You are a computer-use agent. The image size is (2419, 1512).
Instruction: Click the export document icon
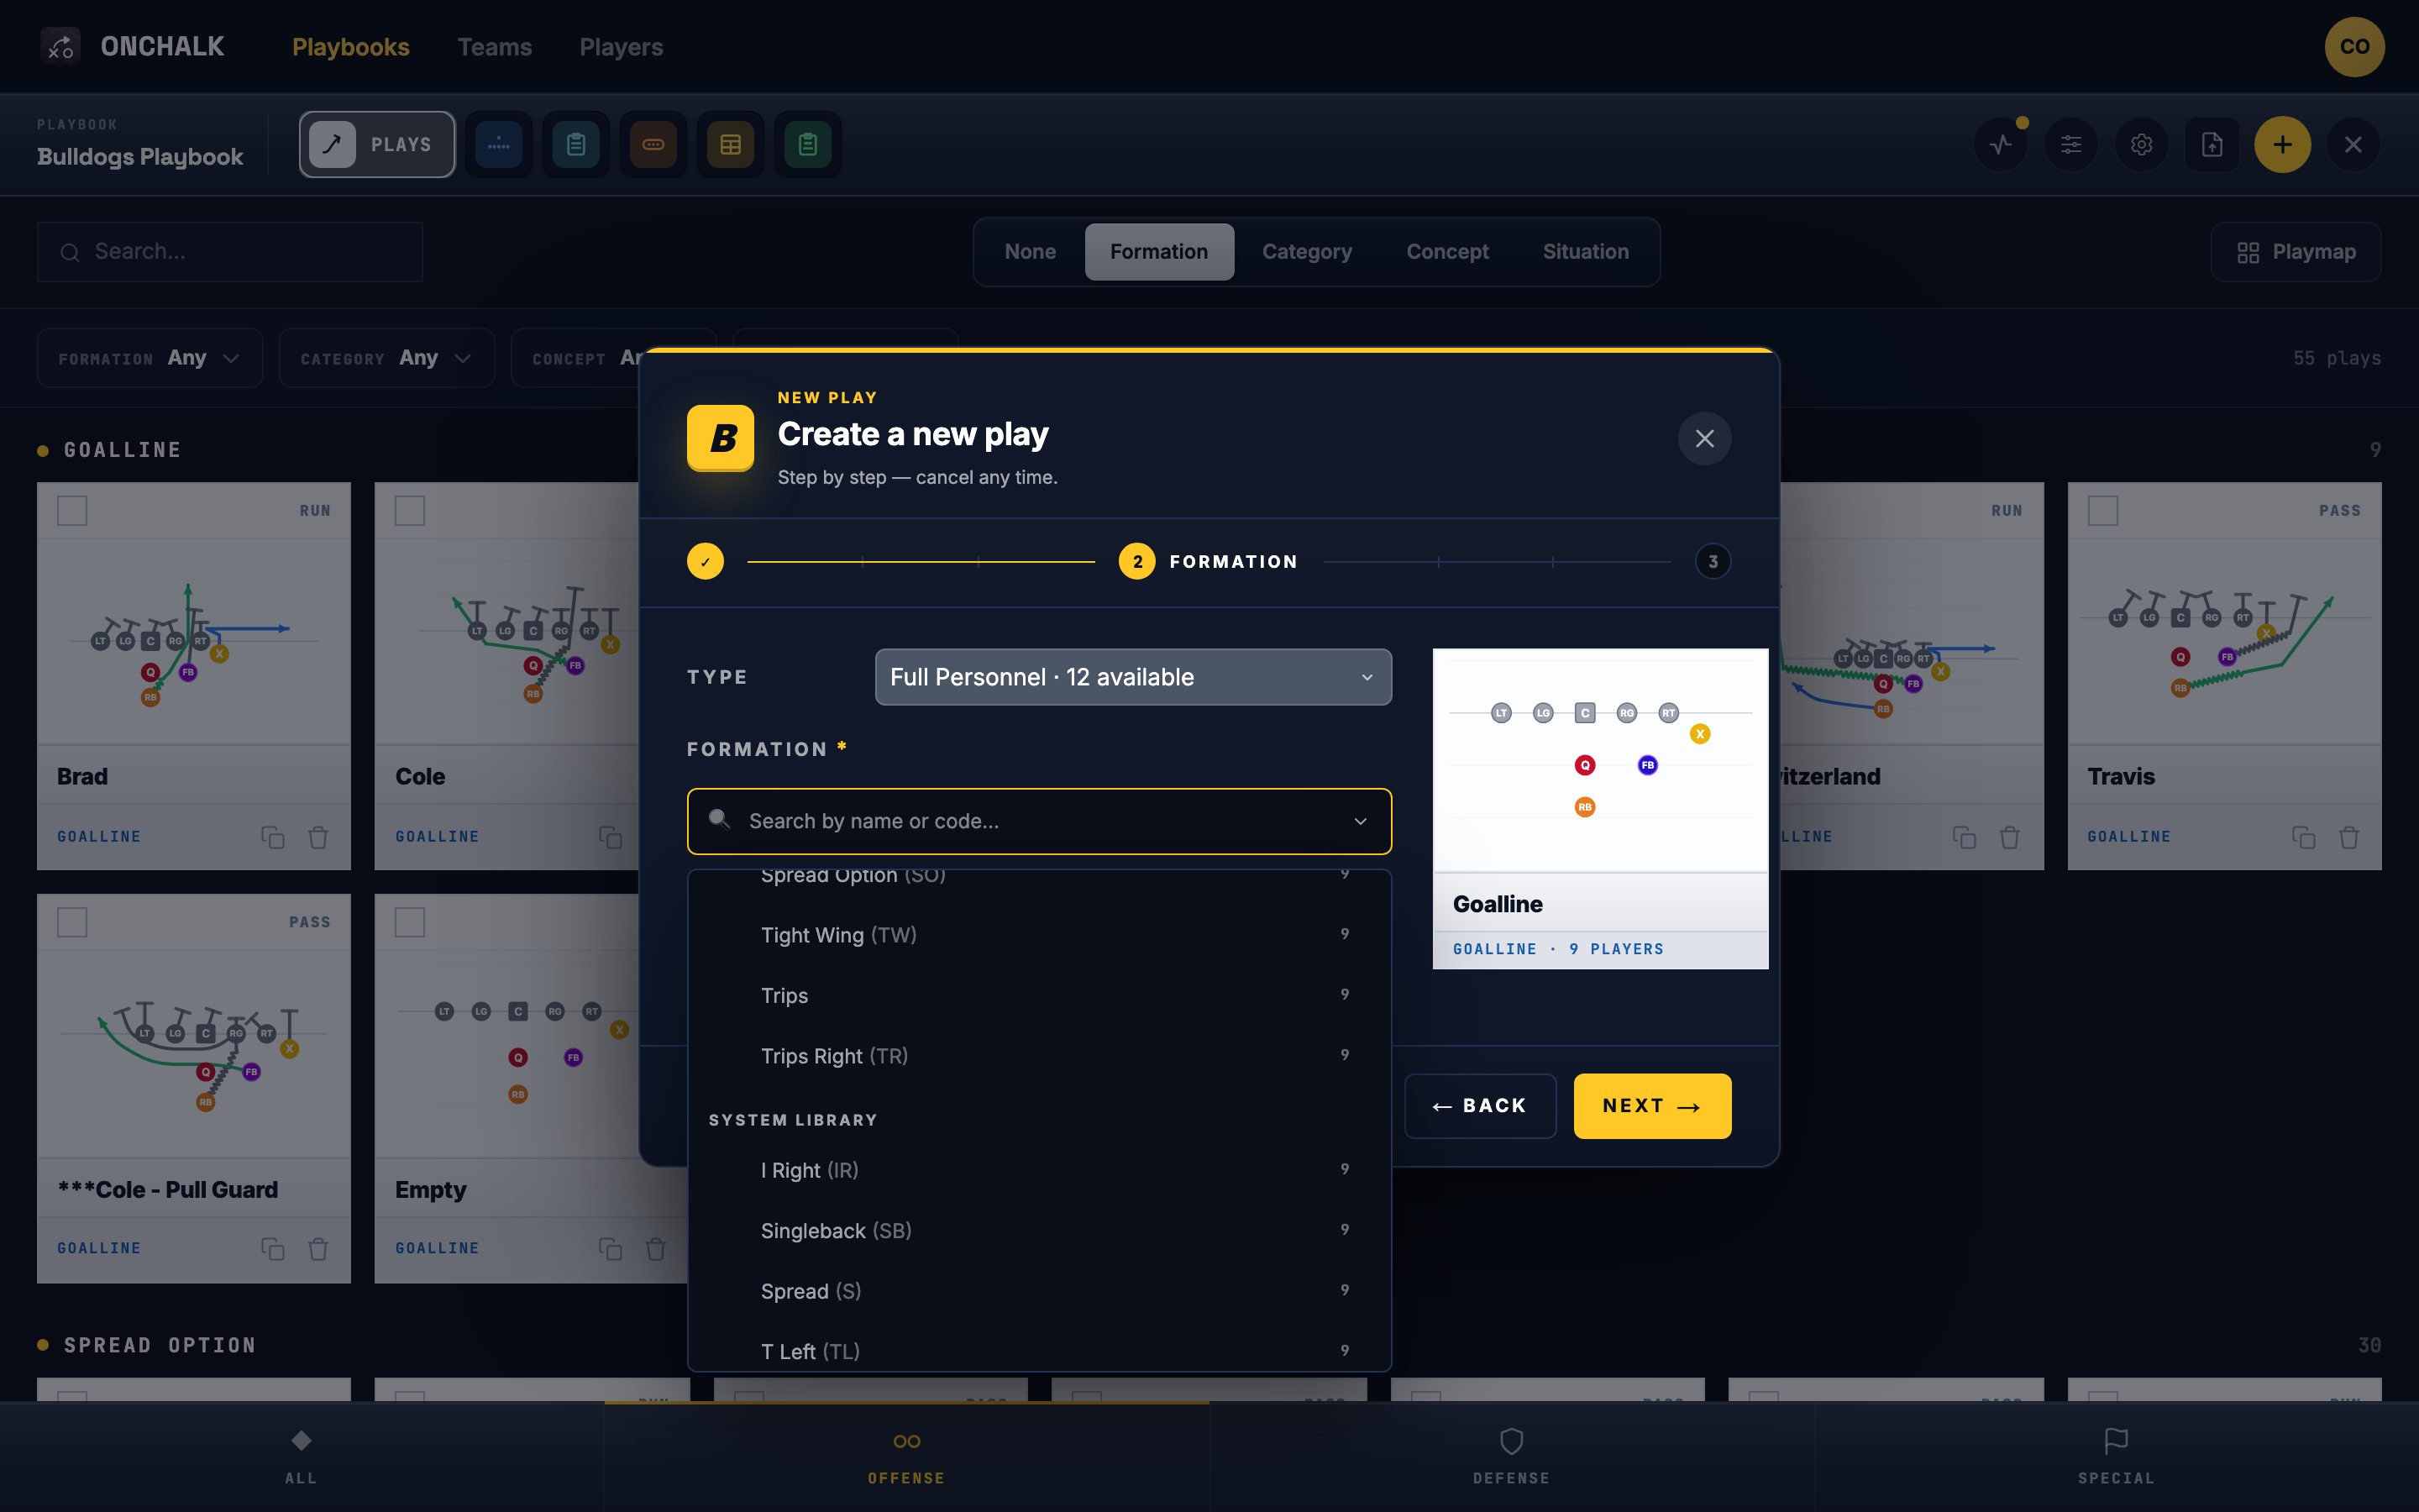tap(2212, 145)
